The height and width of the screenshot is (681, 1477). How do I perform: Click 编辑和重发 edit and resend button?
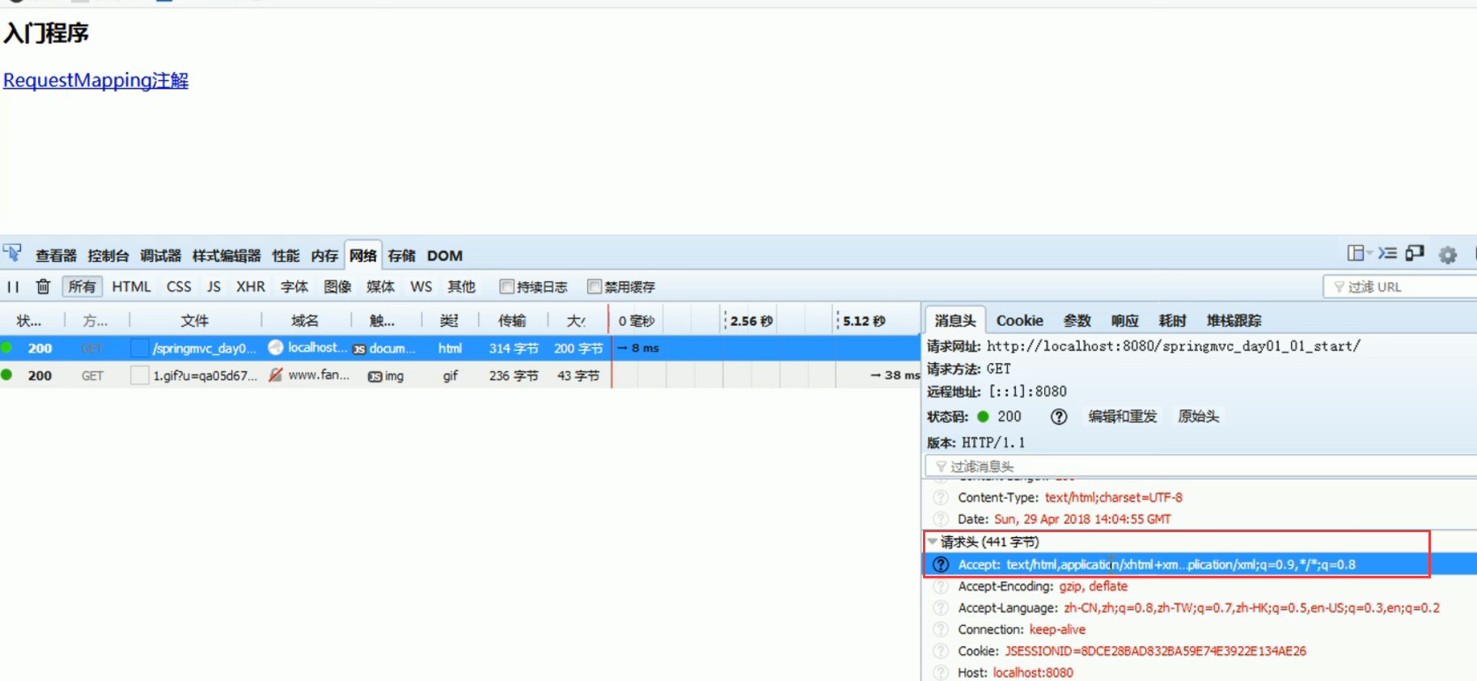(1123, 417)
